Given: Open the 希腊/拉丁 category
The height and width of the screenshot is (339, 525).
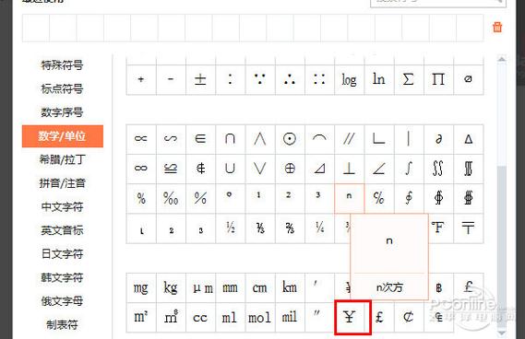Looking at the screenshot, I should (x=62, y=159).
